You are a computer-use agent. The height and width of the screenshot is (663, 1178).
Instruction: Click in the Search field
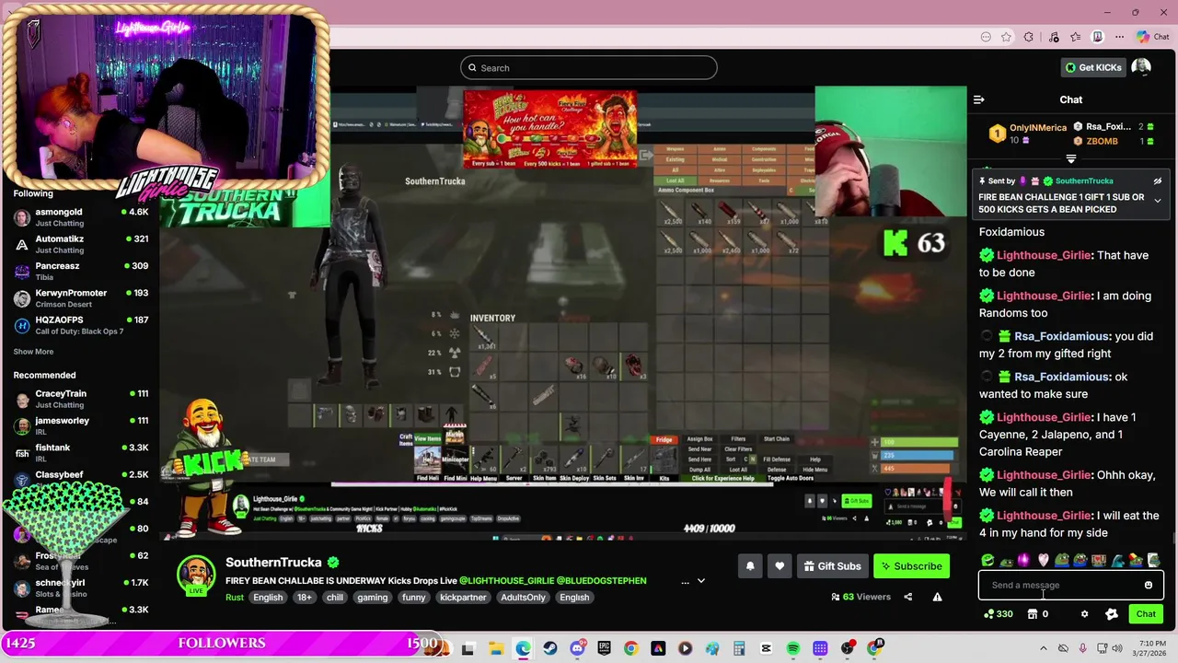tap(589, 67)
